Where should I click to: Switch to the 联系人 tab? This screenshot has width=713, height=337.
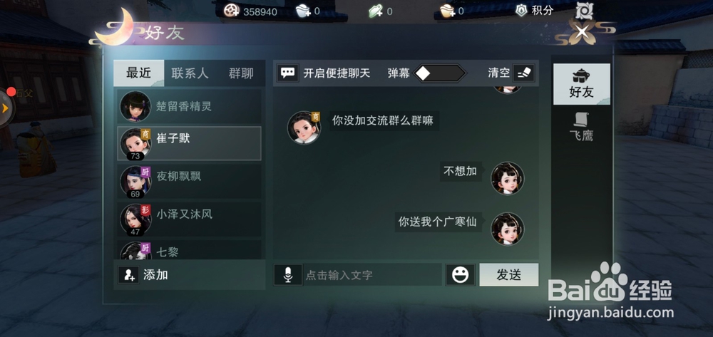[190, 73]
